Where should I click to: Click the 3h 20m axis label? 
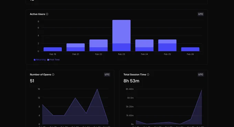coord(130,107)
